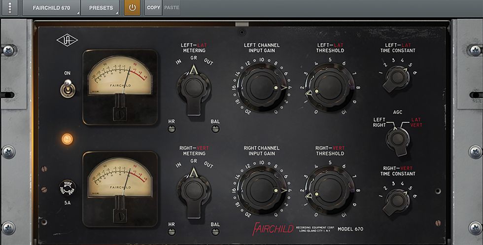This screenshot has height=245, width=483.
Task: Click the Universal Audio diamond logo
Action: point(67,40)
